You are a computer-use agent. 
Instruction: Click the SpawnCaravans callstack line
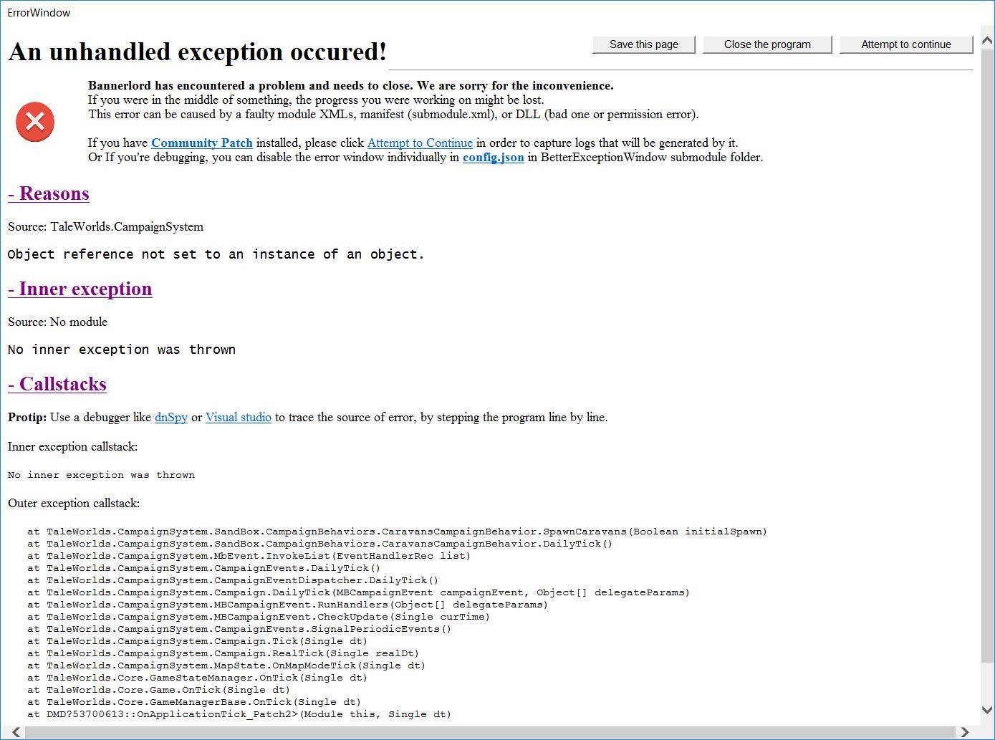(398, 532)
